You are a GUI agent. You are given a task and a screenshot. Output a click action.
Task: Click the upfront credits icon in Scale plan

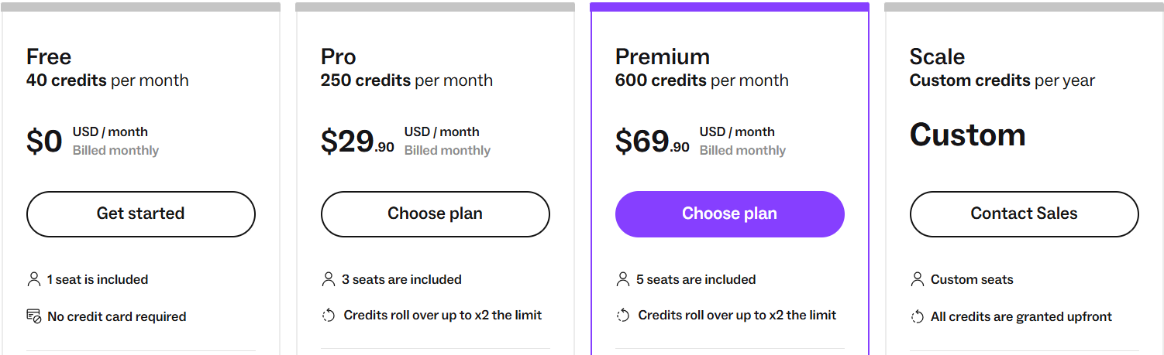click(x=917, y=316)
